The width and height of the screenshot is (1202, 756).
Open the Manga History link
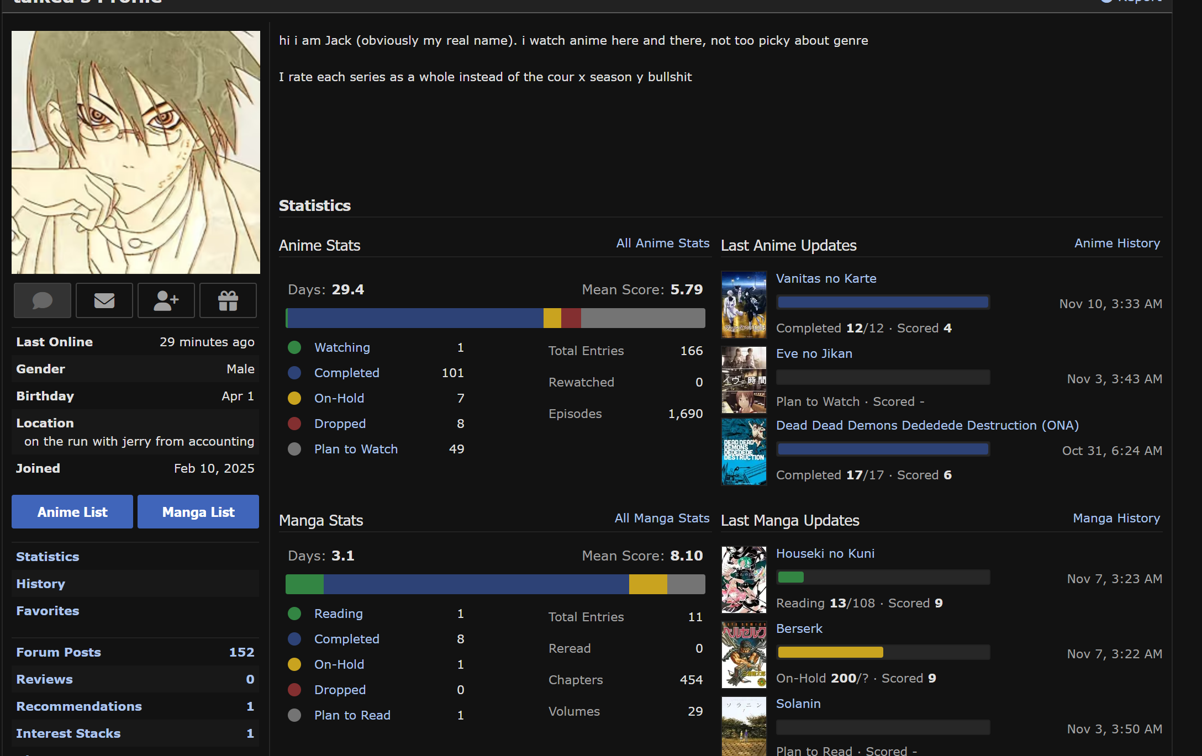(x=1116, y=518)
